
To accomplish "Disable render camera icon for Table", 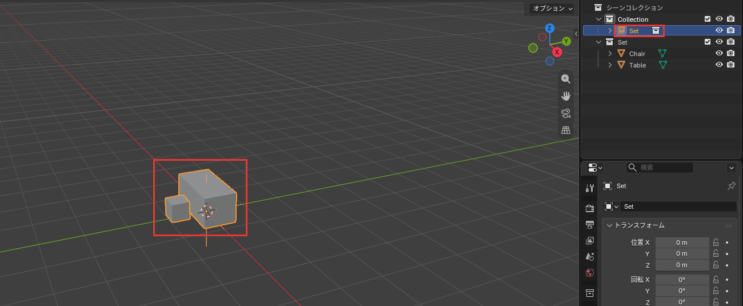I will click(730, 65).
